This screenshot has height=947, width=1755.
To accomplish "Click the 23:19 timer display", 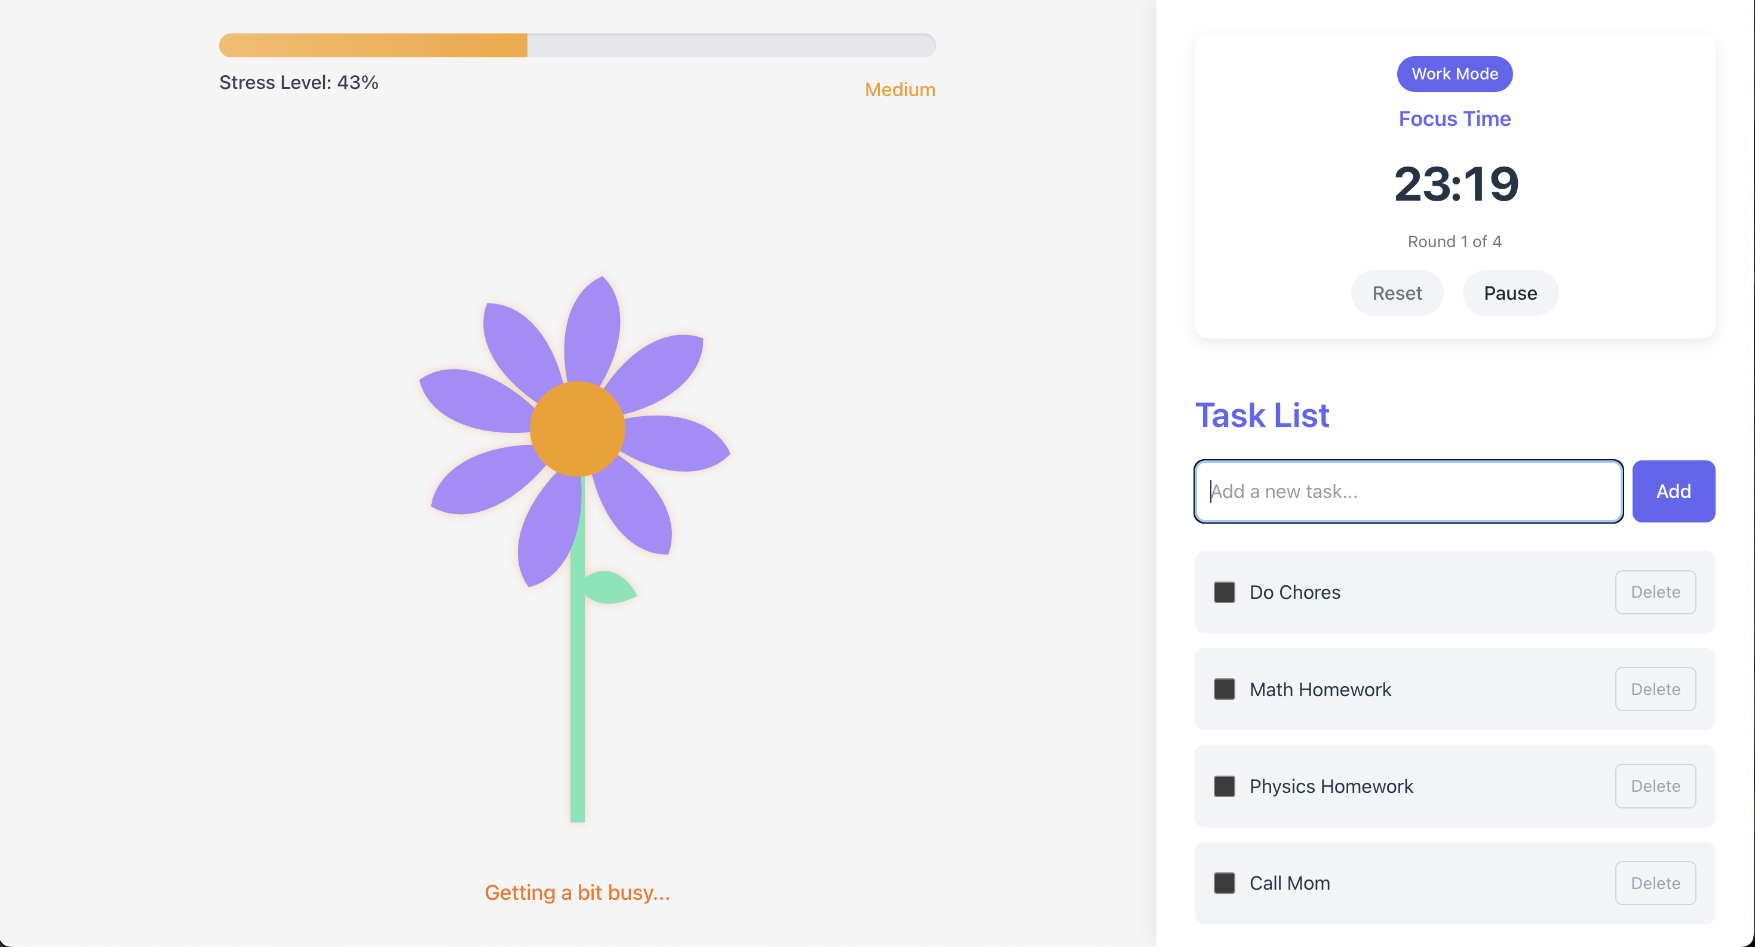I will [1455, 184].
